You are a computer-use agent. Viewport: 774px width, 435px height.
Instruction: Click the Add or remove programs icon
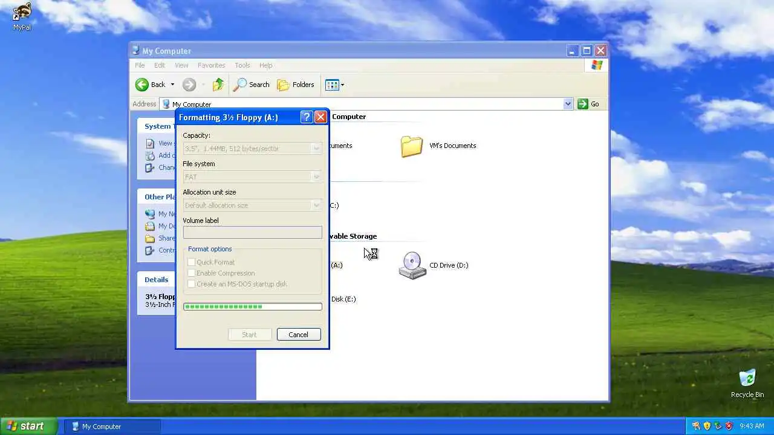150,155
